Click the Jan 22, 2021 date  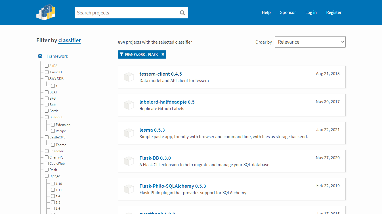[328, 130]
